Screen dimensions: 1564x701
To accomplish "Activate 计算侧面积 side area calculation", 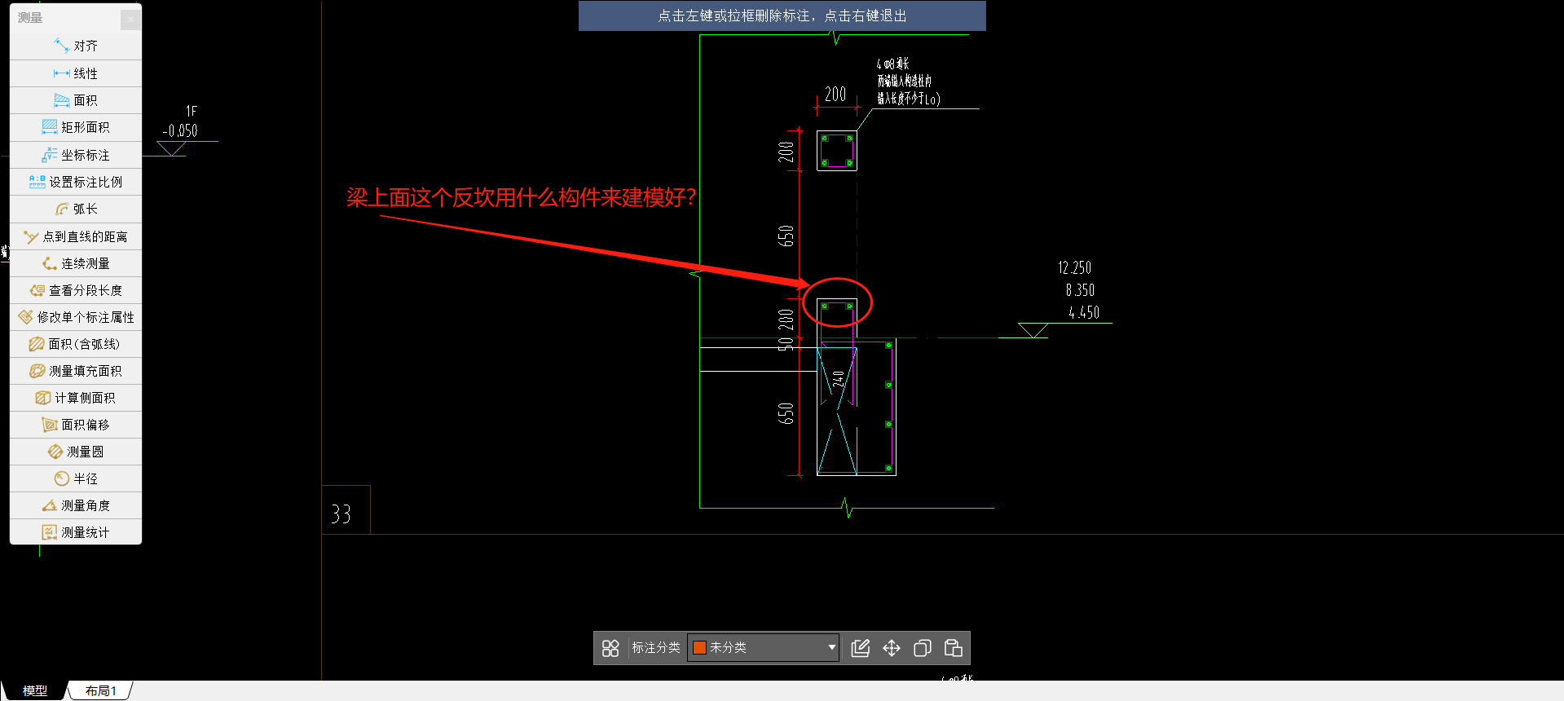I will [76, 398].
